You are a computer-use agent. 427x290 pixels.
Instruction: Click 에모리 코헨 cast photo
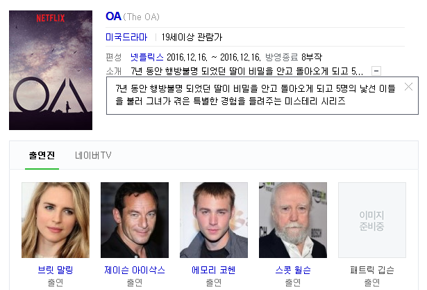(214, 220)
